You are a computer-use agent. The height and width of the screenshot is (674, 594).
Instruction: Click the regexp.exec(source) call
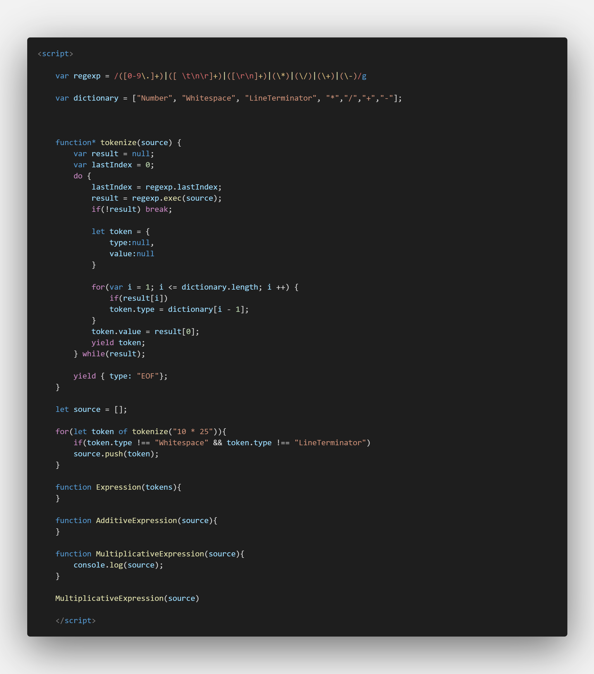coord(176,198)
